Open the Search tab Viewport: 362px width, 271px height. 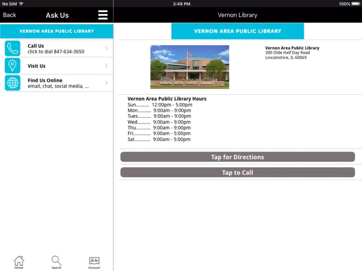(x=56, y=262)
